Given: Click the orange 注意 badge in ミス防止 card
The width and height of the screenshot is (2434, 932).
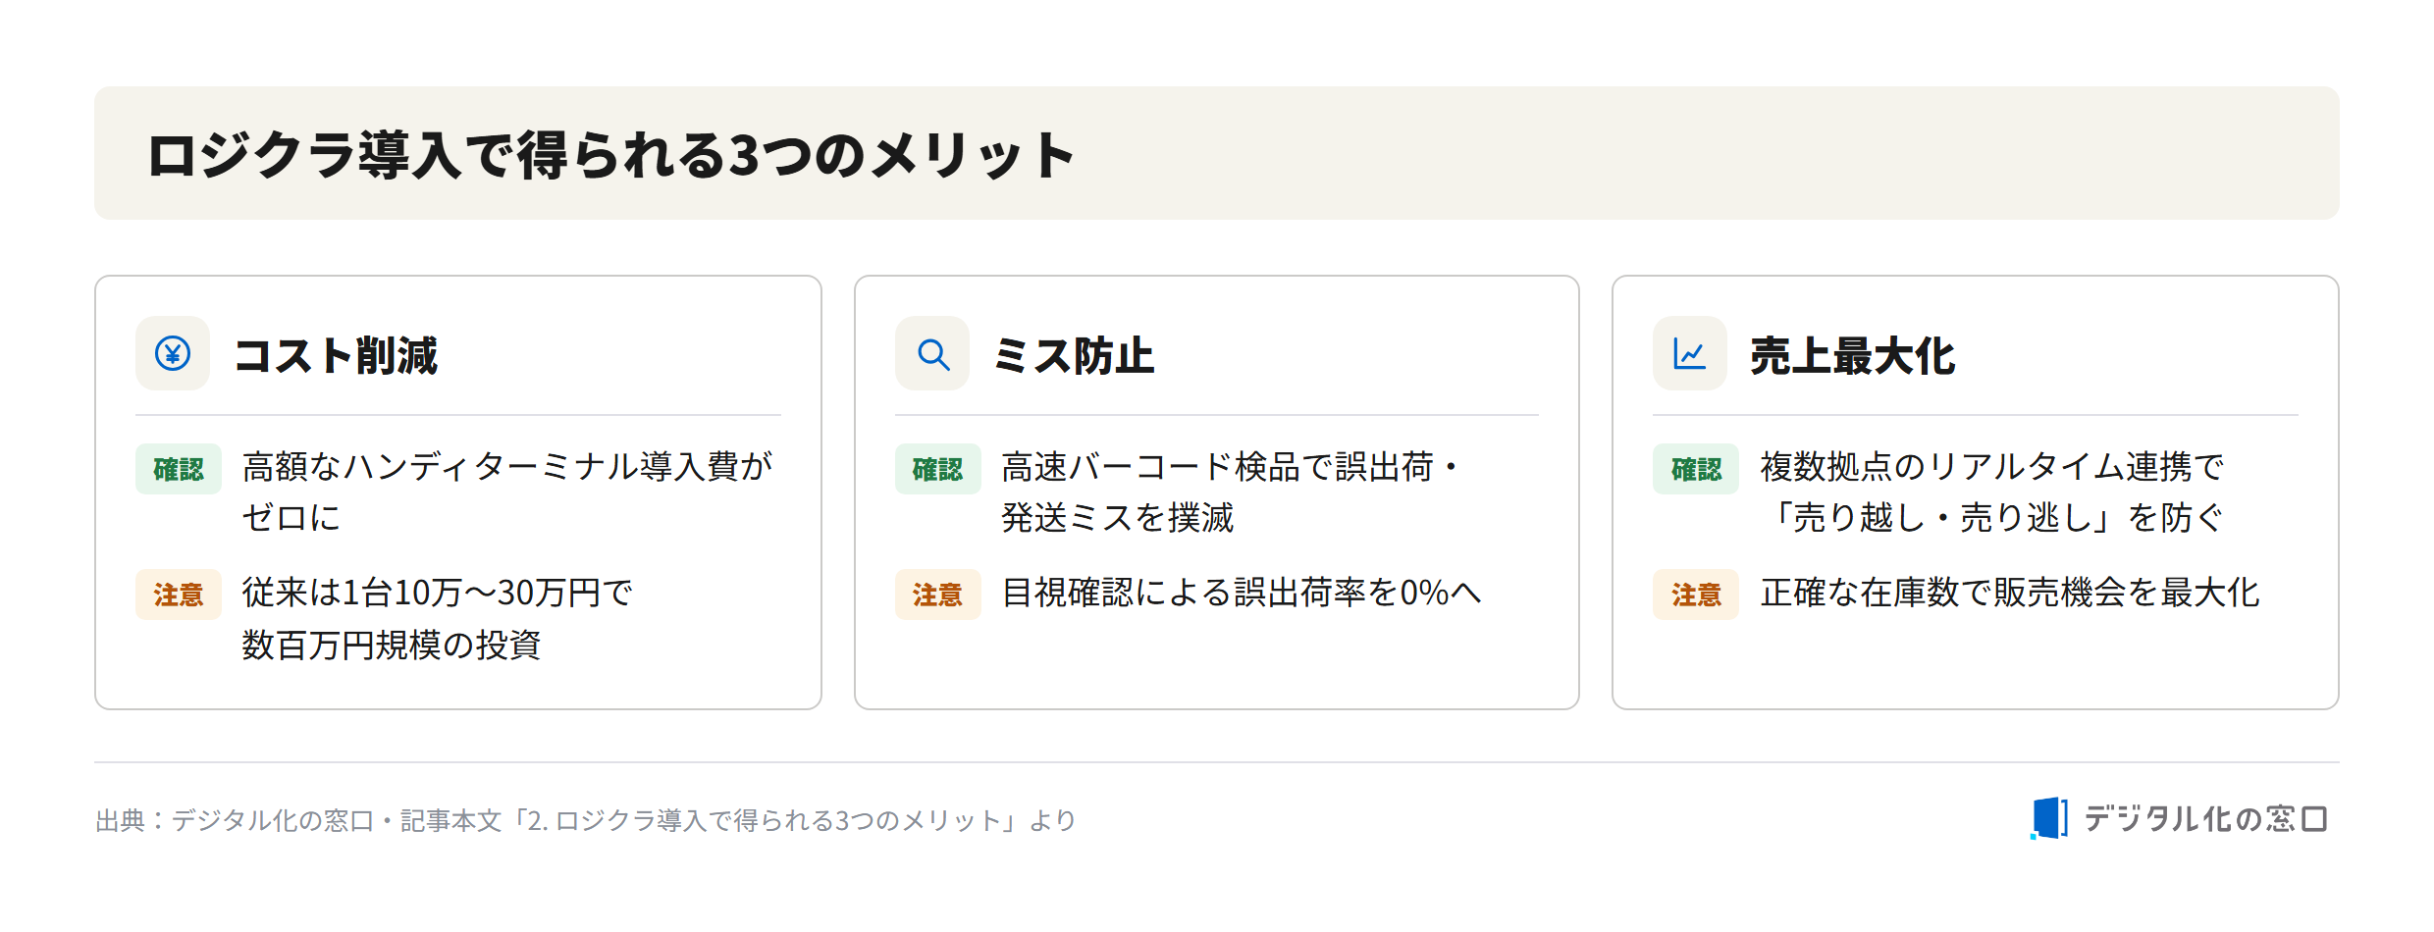Looking at the screenshot, I should [938, 595].
